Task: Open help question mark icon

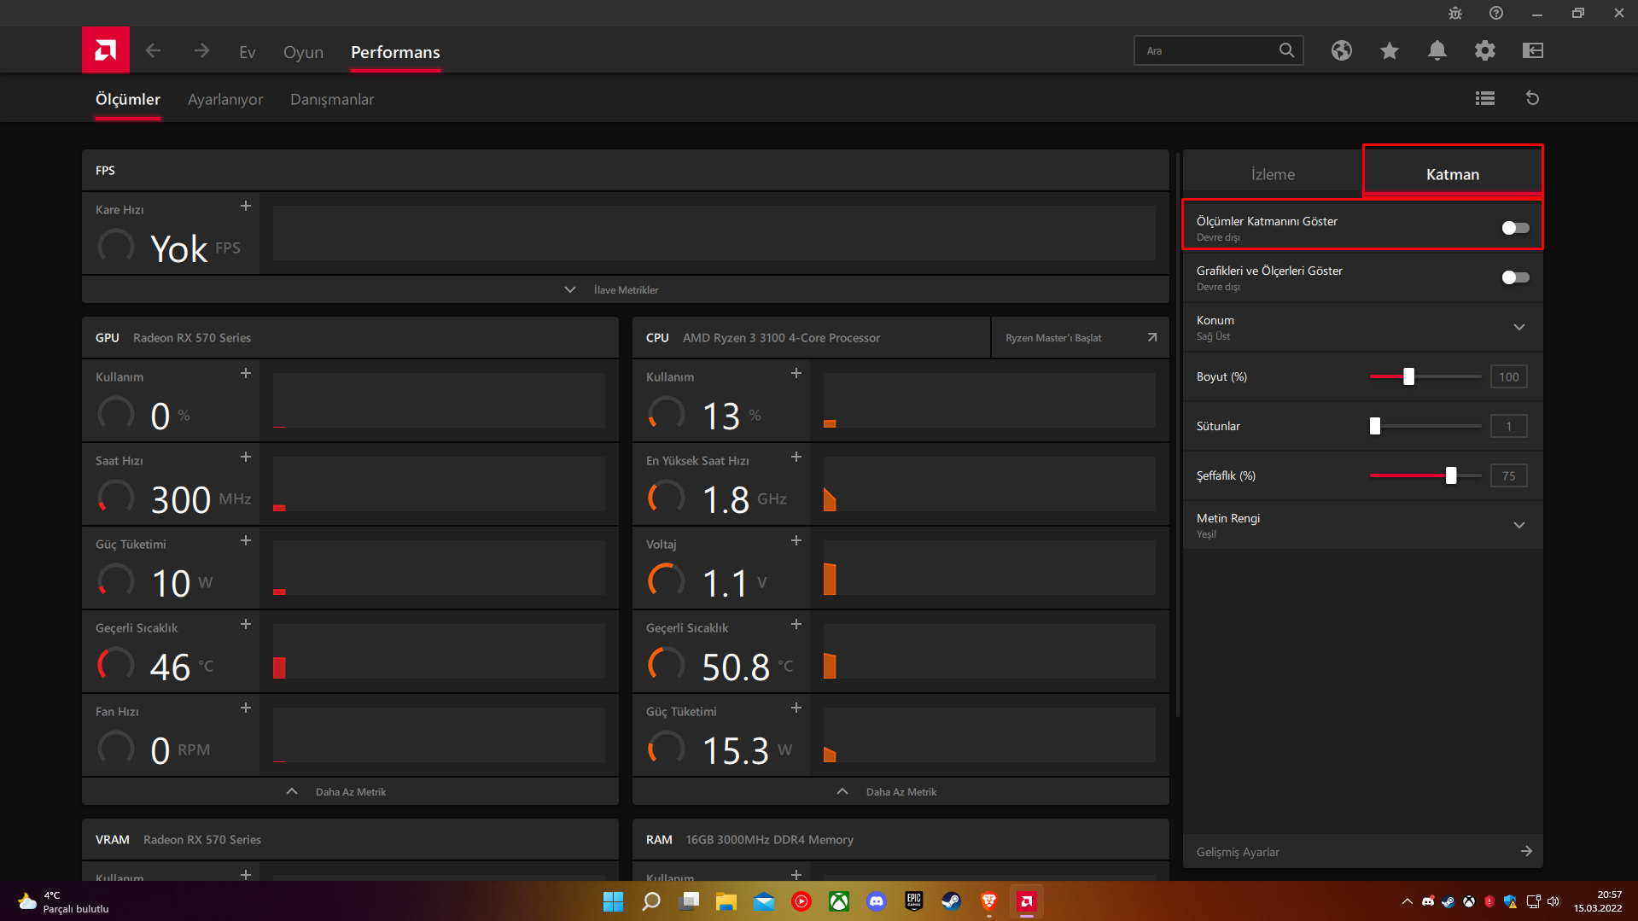Action: pos(1496,13)
